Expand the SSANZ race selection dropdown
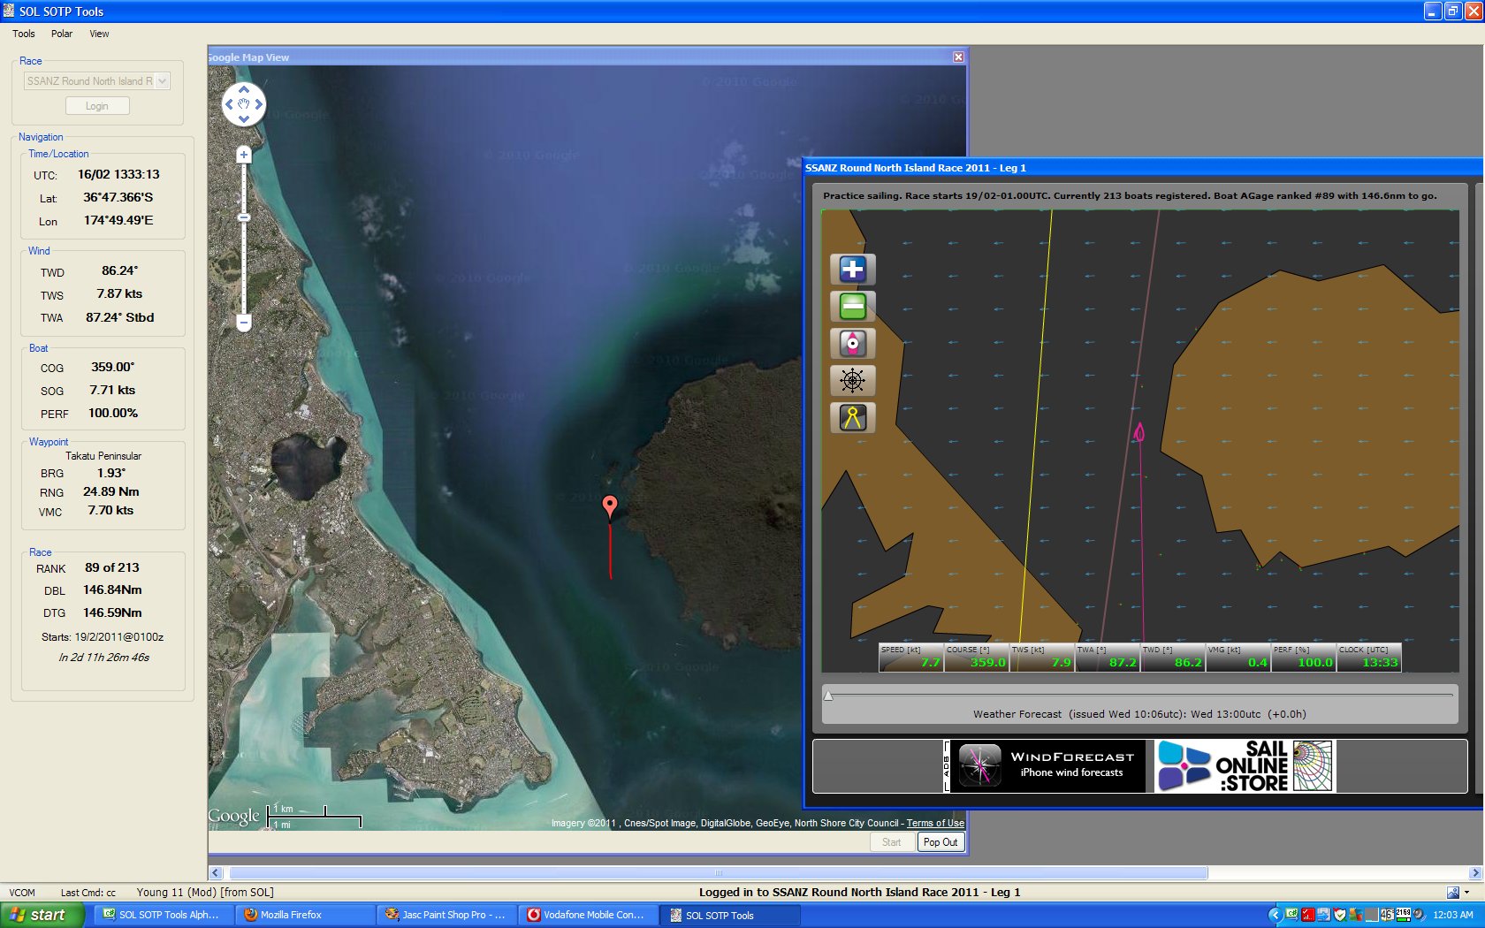This screenshot has height=928, width=1485. coord(162,81)
